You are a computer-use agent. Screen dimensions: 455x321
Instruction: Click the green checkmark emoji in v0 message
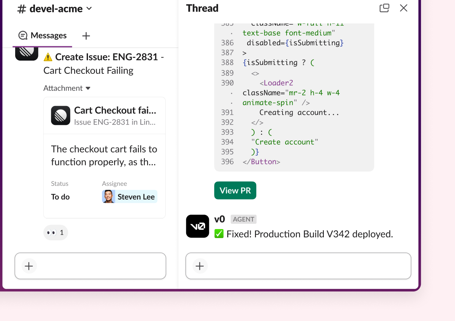click(x=219, y=234)
